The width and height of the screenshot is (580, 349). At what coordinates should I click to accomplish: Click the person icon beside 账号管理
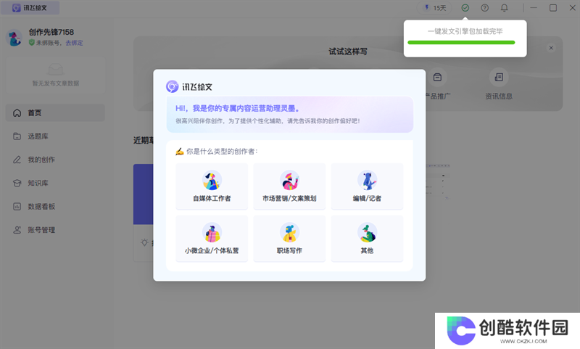click(x=17, y=230)
